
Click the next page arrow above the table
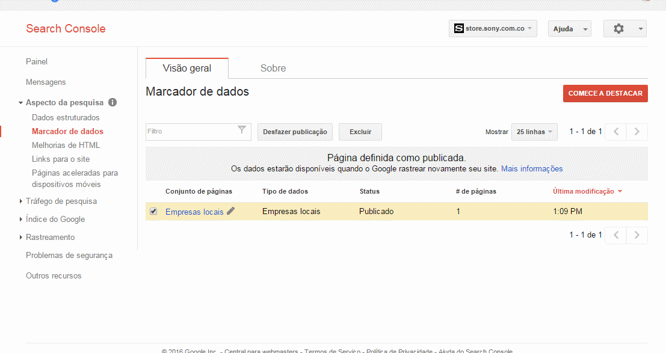click(x=637, y=131)
